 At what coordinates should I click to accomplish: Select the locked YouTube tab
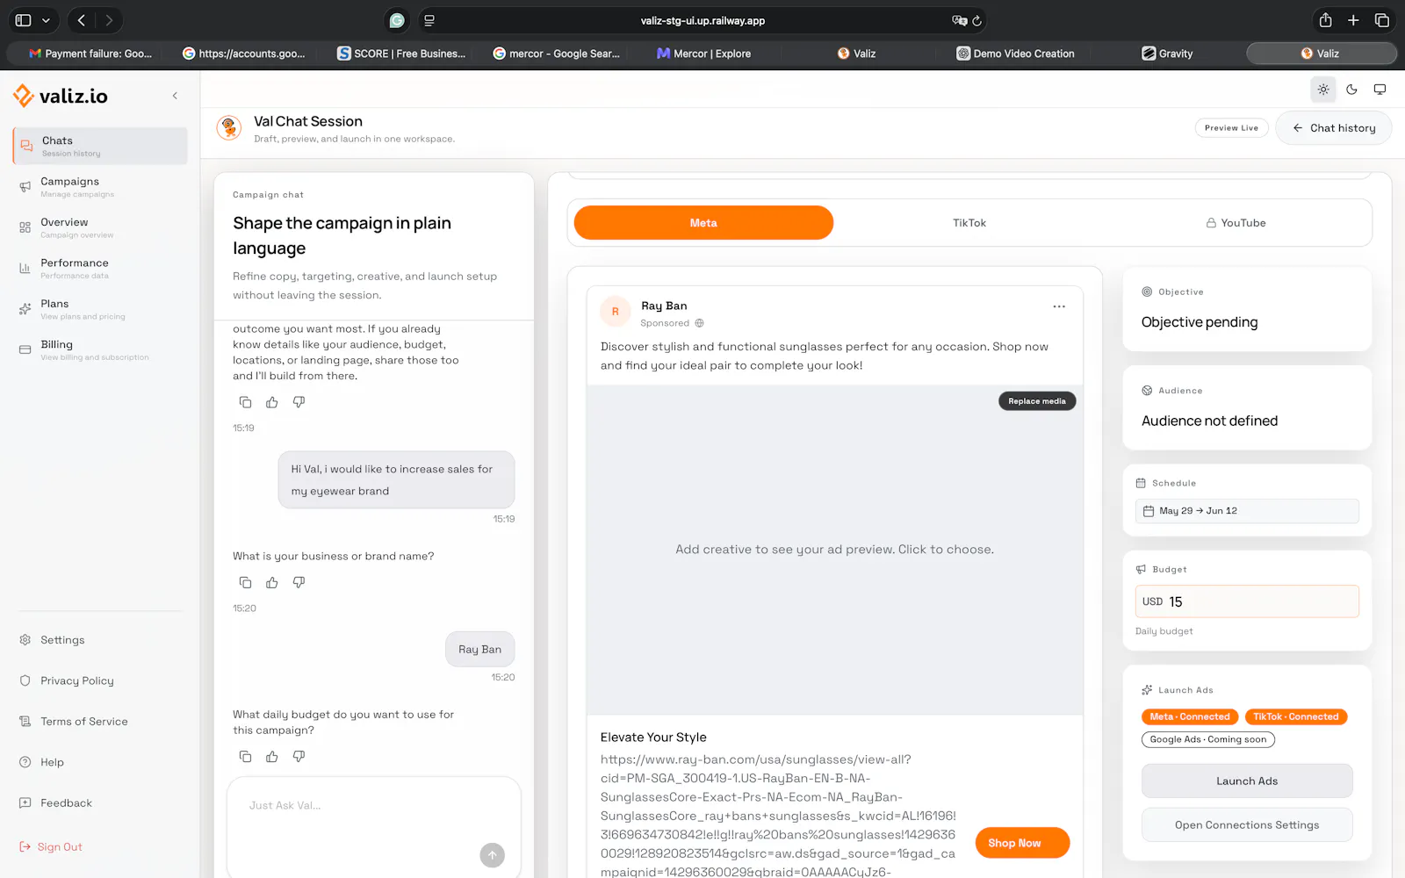point(1236,223)
